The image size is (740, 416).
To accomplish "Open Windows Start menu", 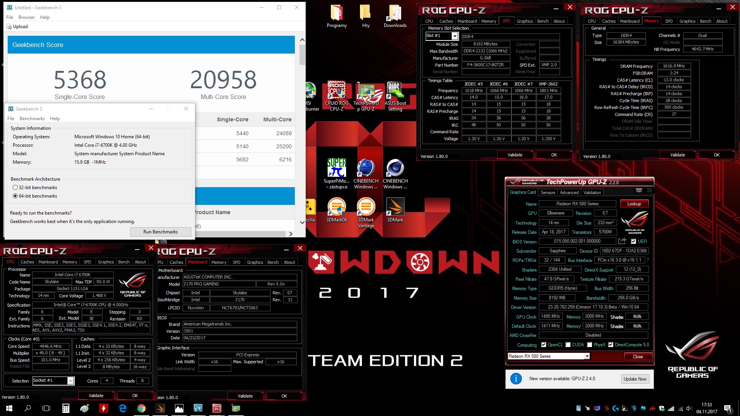I will click(x=9, y=408).
